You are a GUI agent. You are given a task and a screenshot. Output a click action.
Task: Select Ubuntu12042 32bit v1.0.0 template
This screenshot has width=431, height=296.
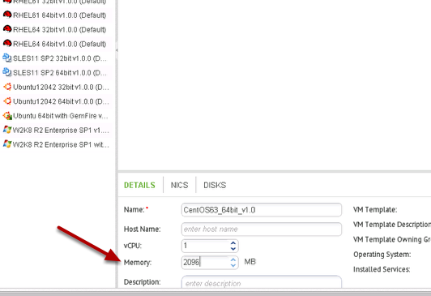61,88
